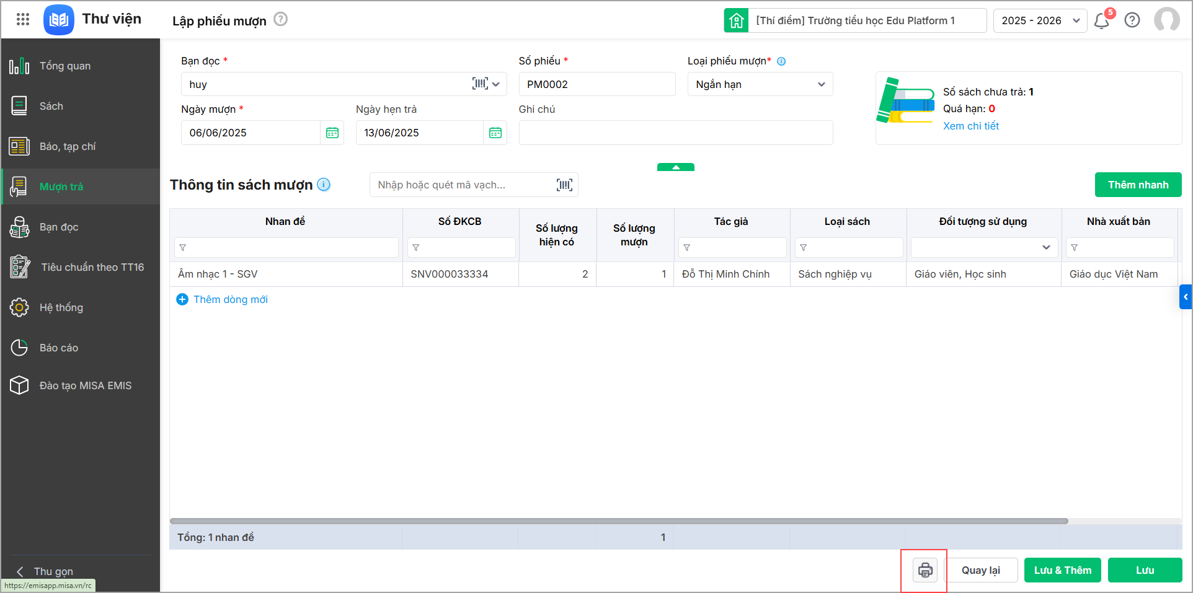This screenshot has height=593, width=1193.
Task: Click filter icon in Nhan đề column
Action: click(183, 248)
